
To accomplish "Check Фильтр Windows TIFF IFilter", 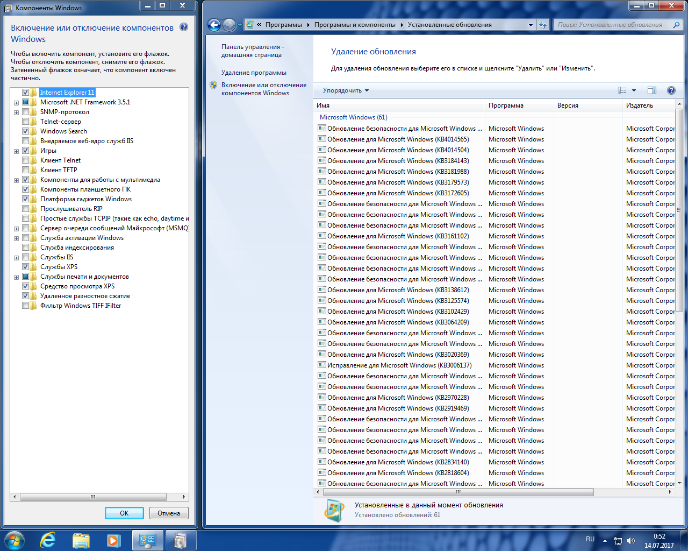I will point(25,306).
